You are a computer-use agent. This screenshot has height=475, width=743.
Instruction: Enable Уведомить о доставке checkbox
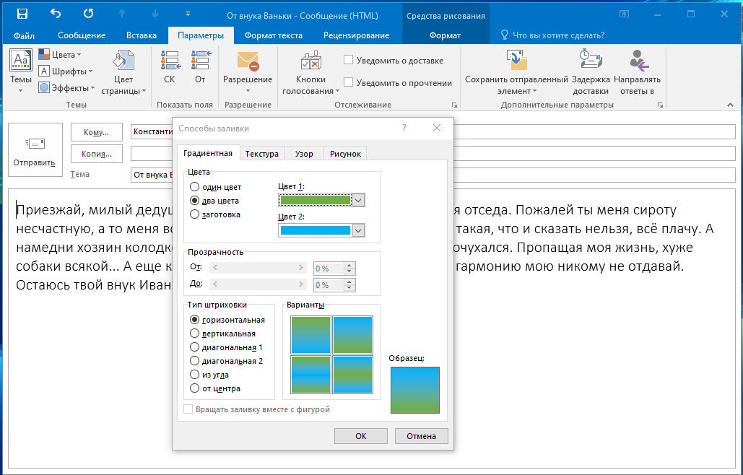348,60
